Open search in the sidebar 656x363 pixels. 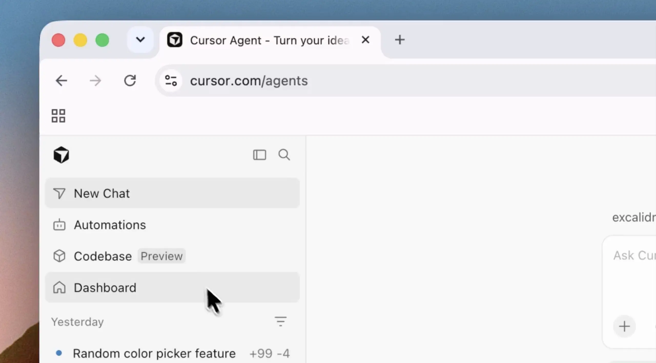(284, 155)
